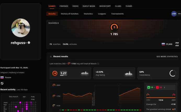Click info icon after Avg skill level of Match
The image size is (181, 112).
point(98,64)
